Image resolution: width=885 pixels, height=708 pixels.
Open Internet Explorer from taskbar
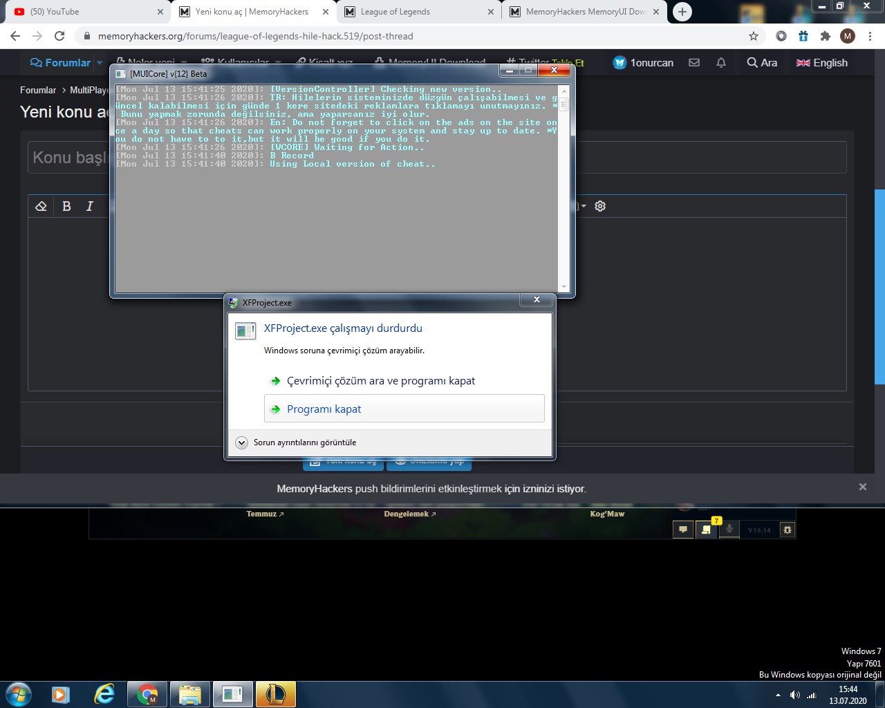pyautogui.click(x=104, y=694)
